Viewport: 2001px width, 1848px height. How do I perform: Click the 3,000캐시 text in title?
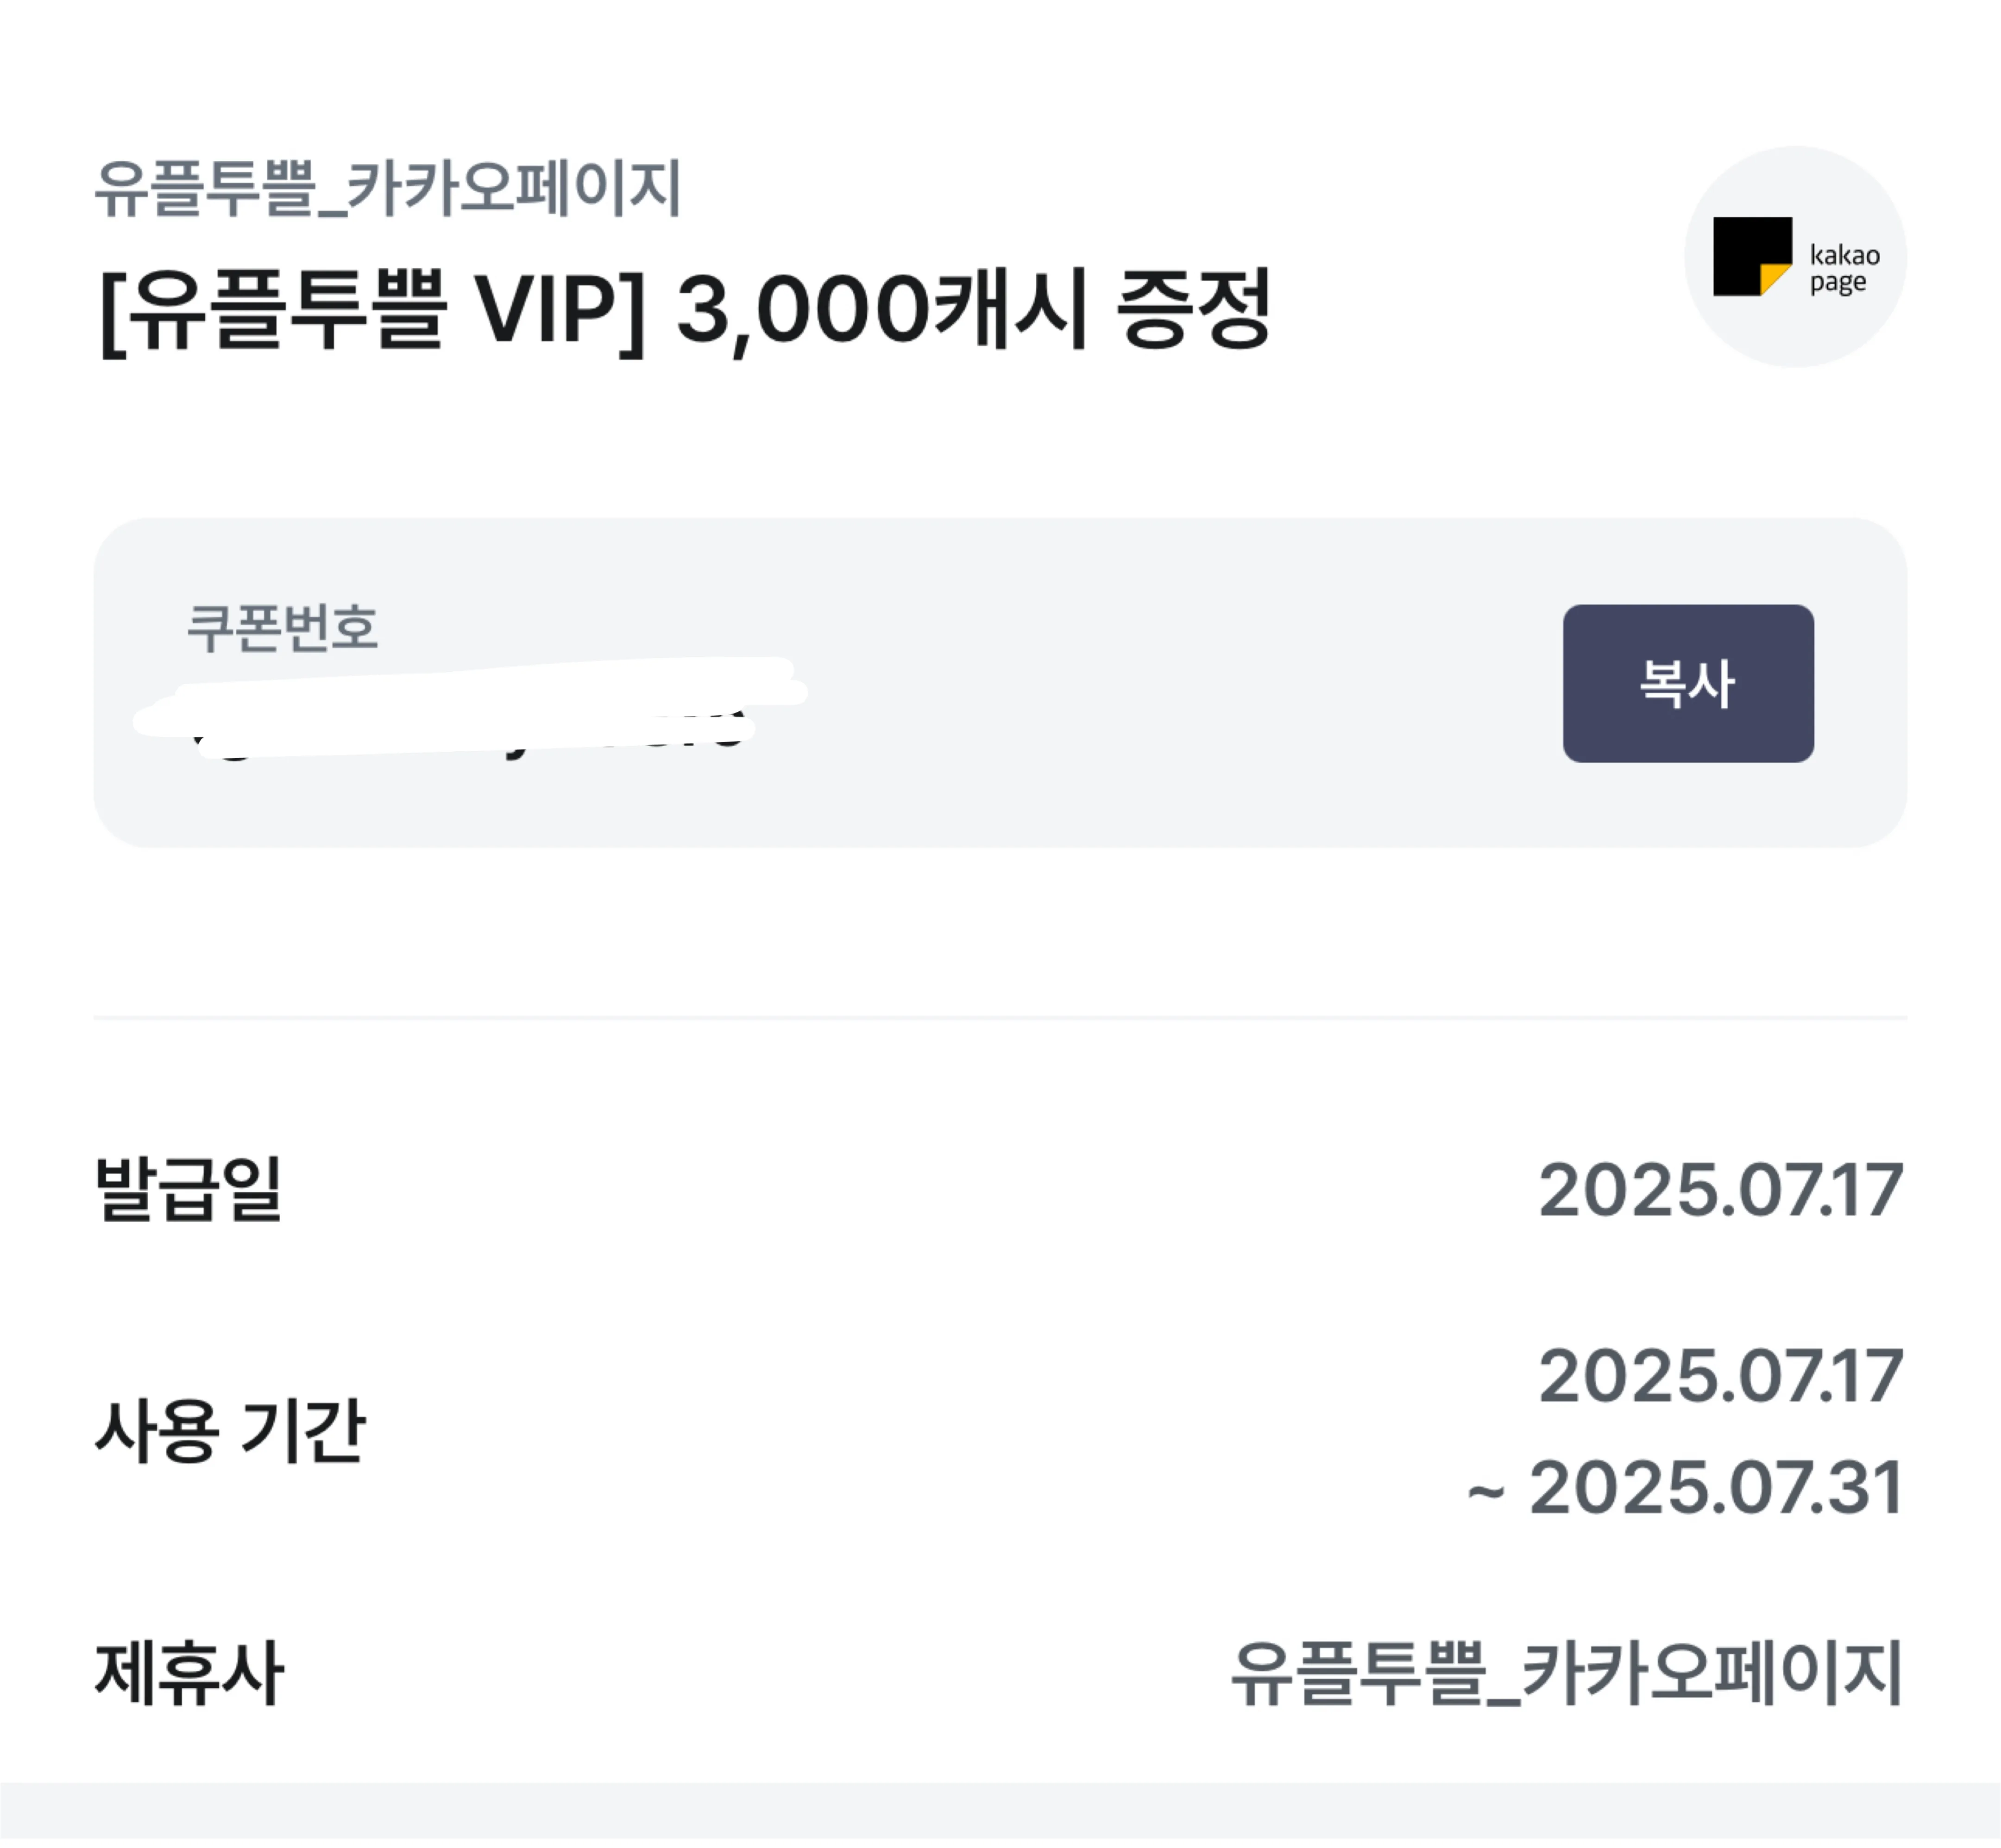tap(883, 309)
